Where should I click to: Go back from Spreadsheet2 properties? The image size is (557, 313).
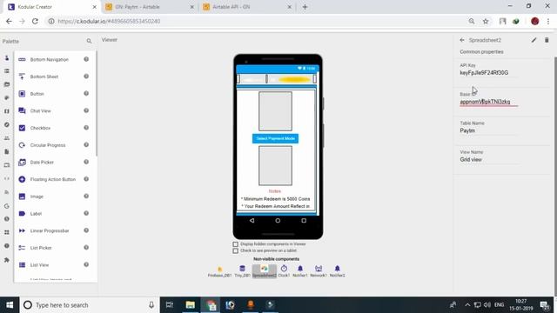pyautogui.click(x=462, y=40)
